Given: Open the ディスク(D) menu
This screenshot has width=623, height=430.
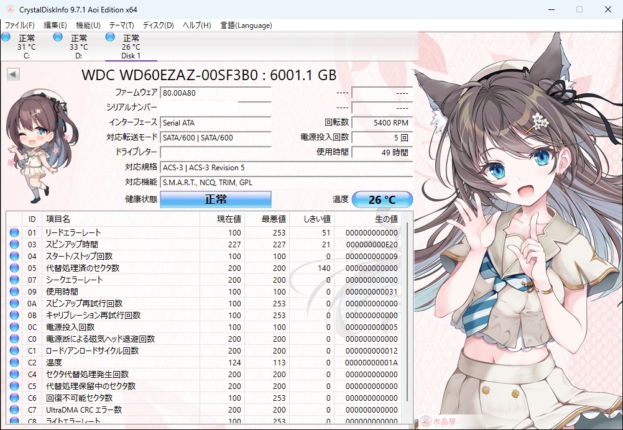Looking at the screenshot, I should coord(158,25).
